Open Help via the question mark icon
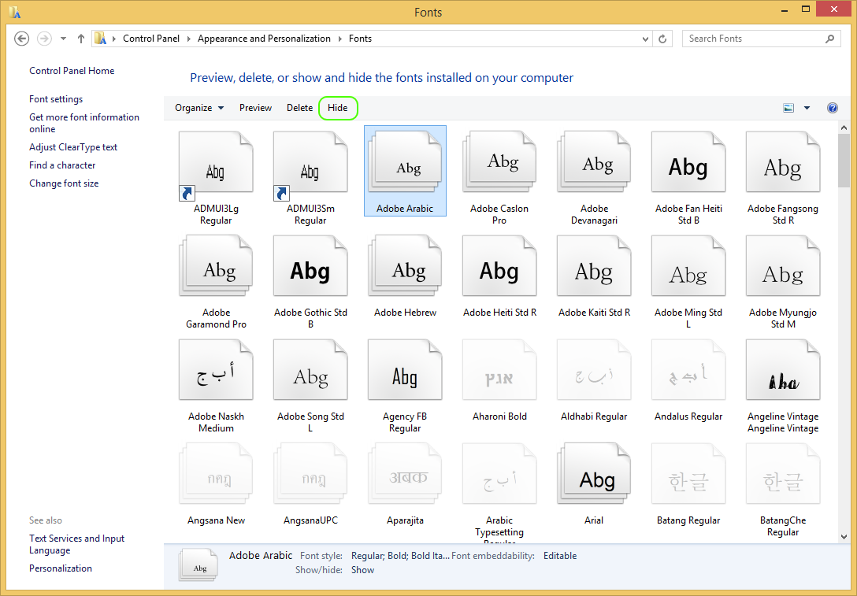The image size is (857, 596). (833, 107)
